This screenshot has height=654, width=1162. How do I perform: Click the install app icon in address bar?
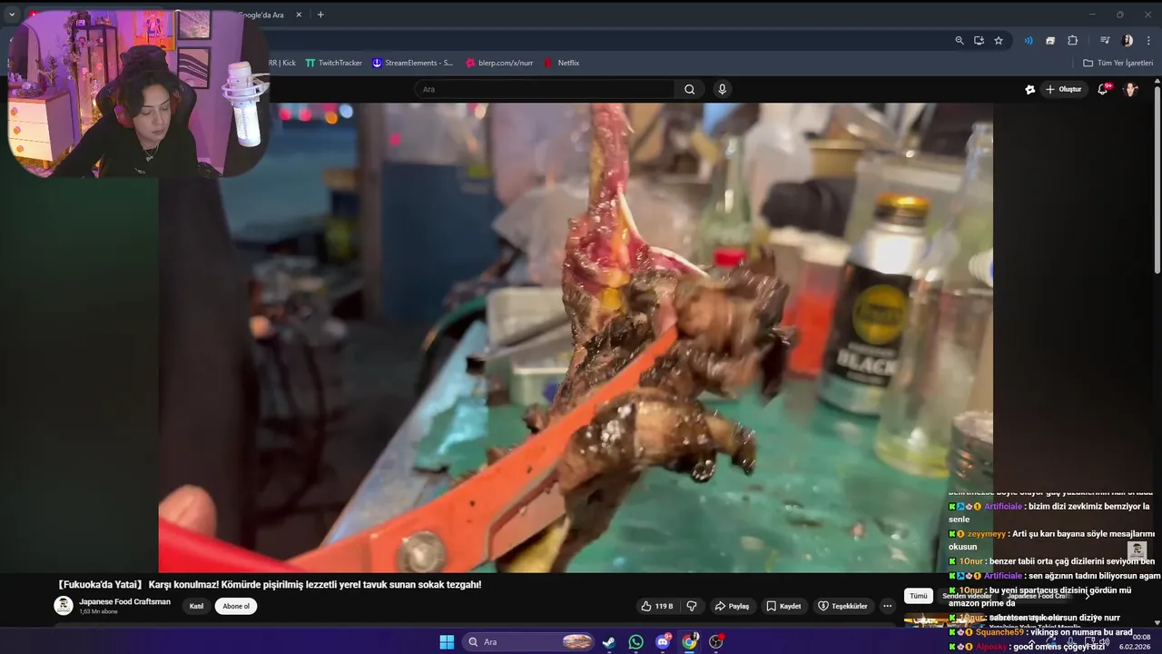979,40
